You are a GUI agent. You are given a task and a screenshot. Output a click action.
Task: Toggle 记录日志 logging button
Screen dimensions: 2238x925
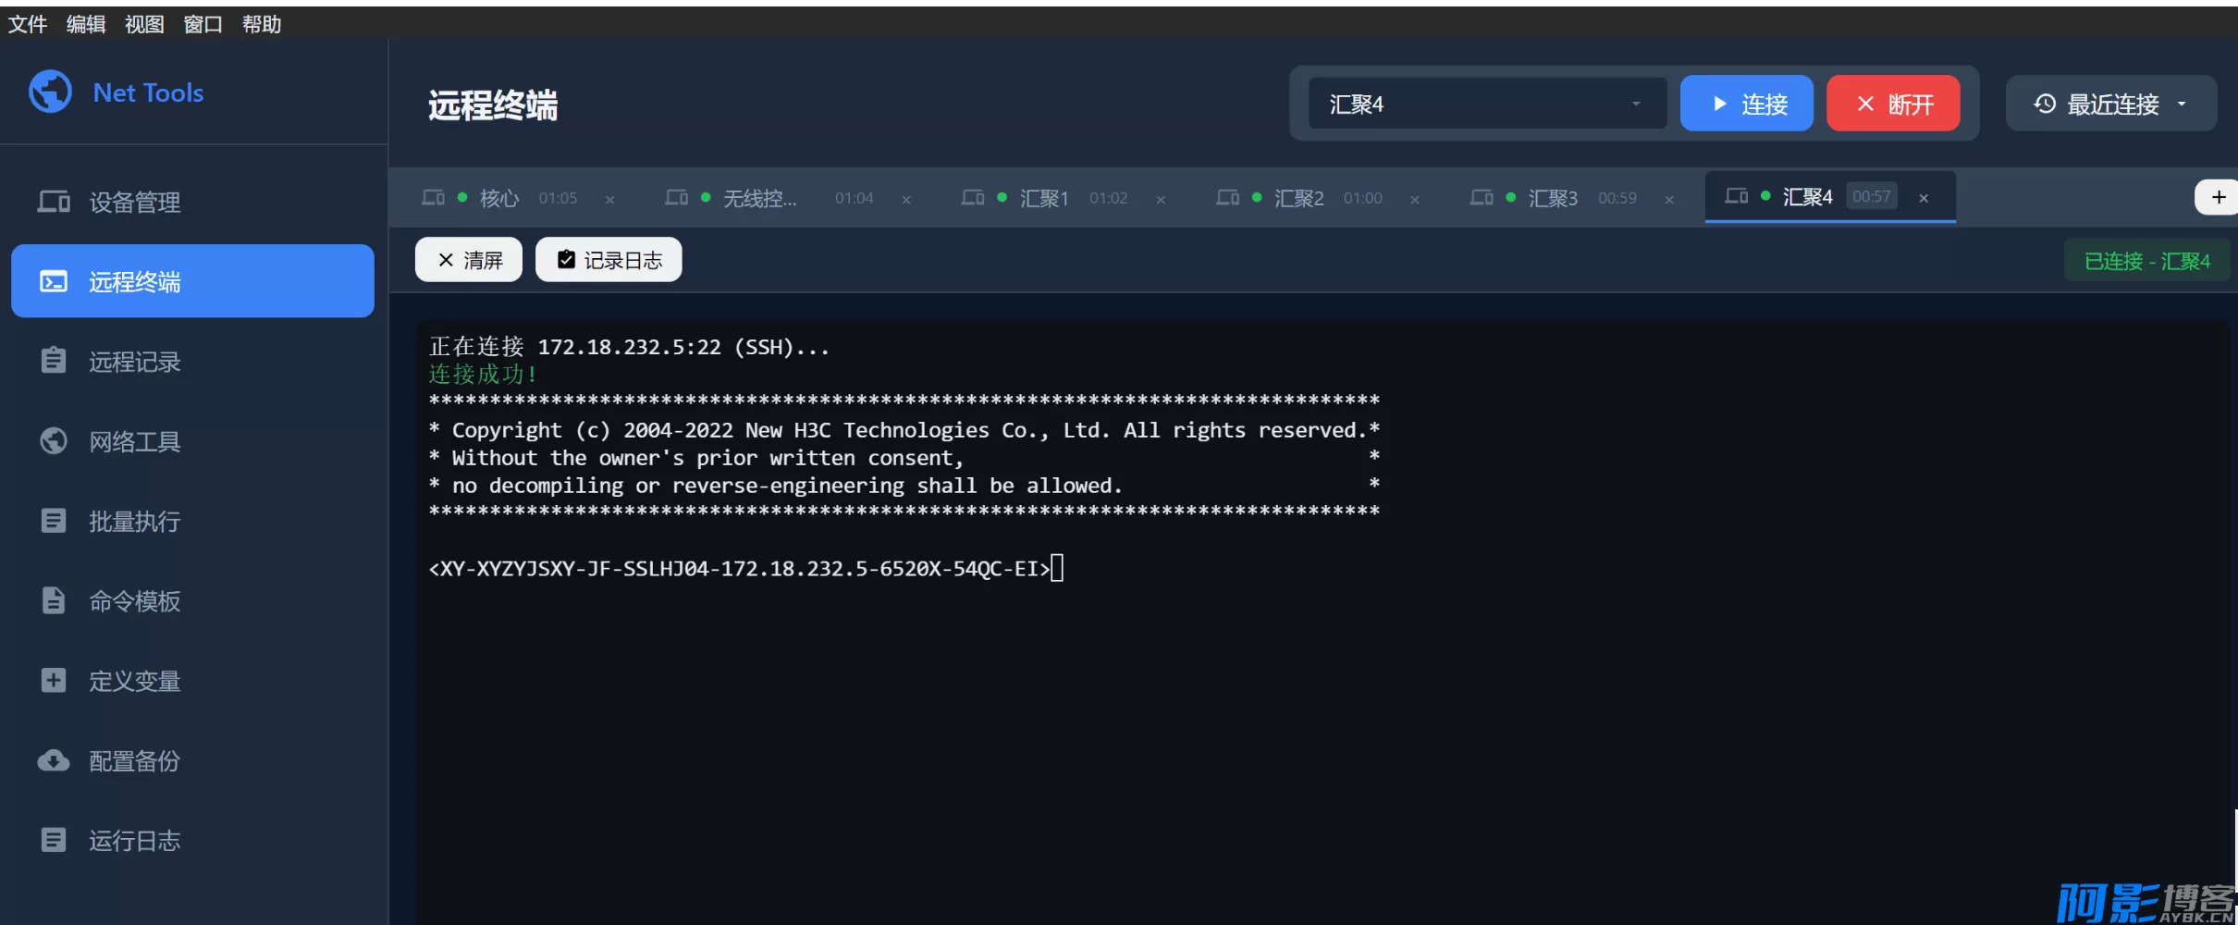pos(609,260)
